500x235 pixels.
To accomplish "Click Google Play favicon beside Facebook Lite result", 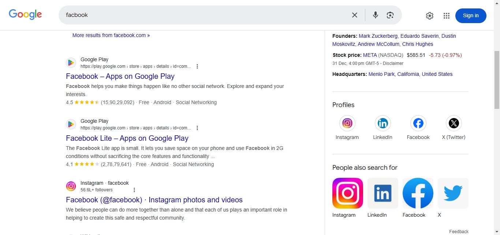I will (71, 124).
